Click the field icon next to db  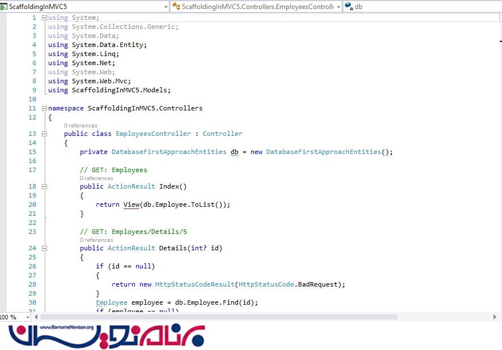(x=348, y=7)
